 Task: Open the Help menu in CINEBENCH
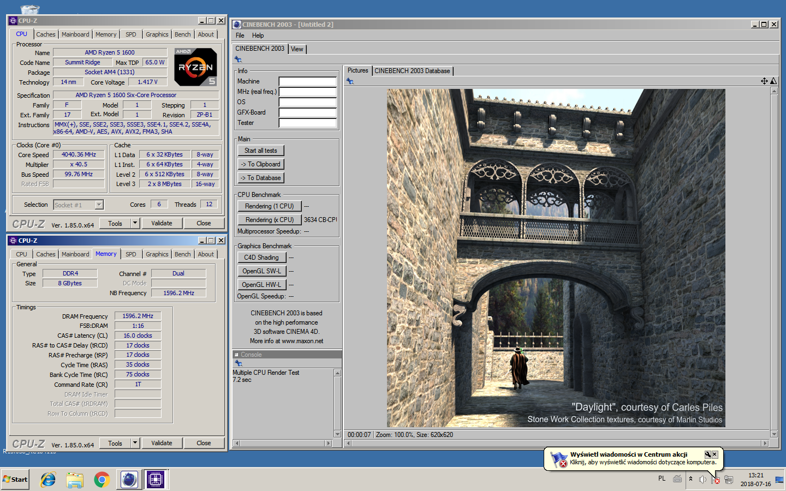pyautogui.click(x=258, y=35)
